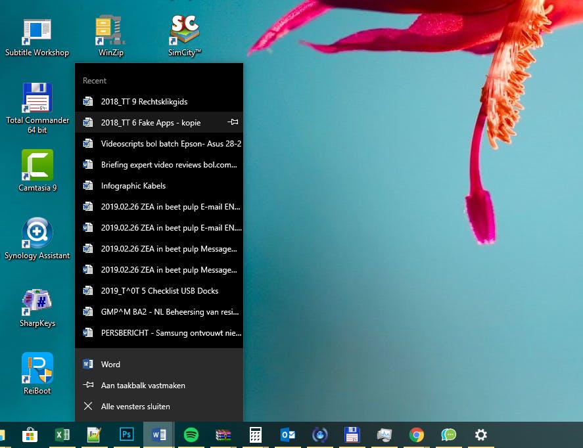Open Photoshop from the taskbar
This screenshot has width=583, height=448.
126,435
